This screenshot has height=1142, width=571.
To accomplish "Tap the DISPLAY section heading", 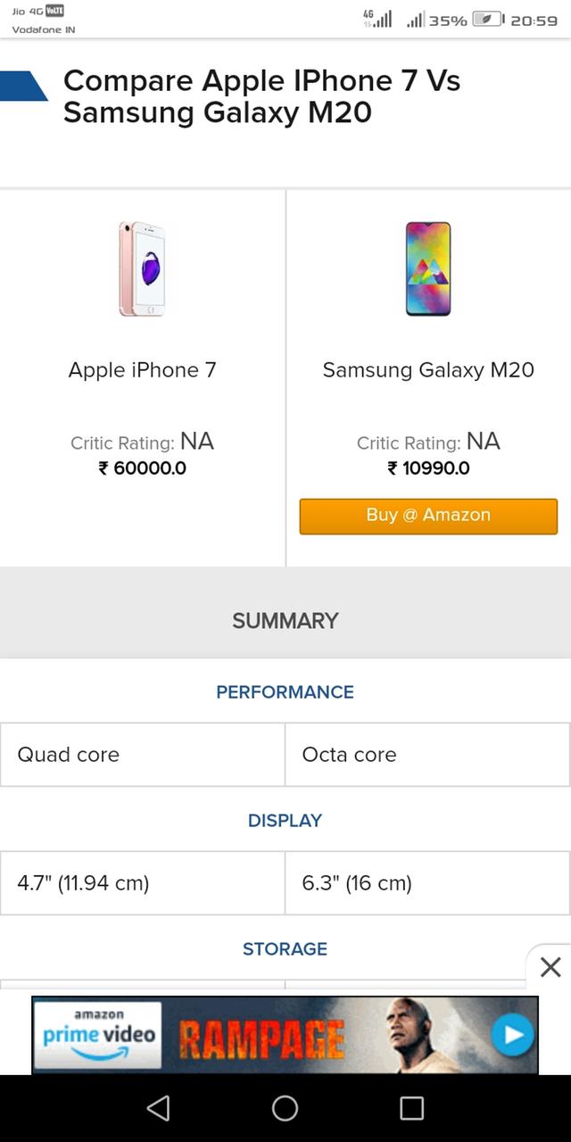I will point(285,821).
